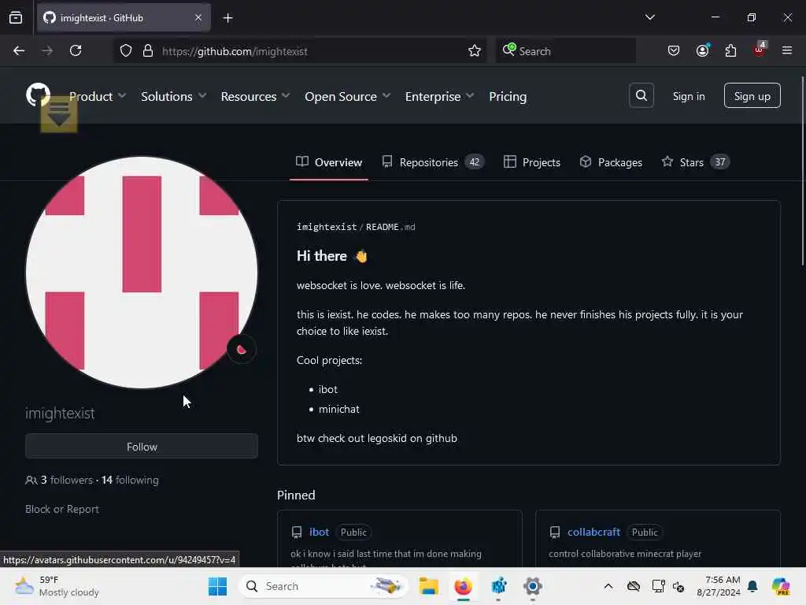
Task: Open the Windows Start menu
Action: coord(217,586)
